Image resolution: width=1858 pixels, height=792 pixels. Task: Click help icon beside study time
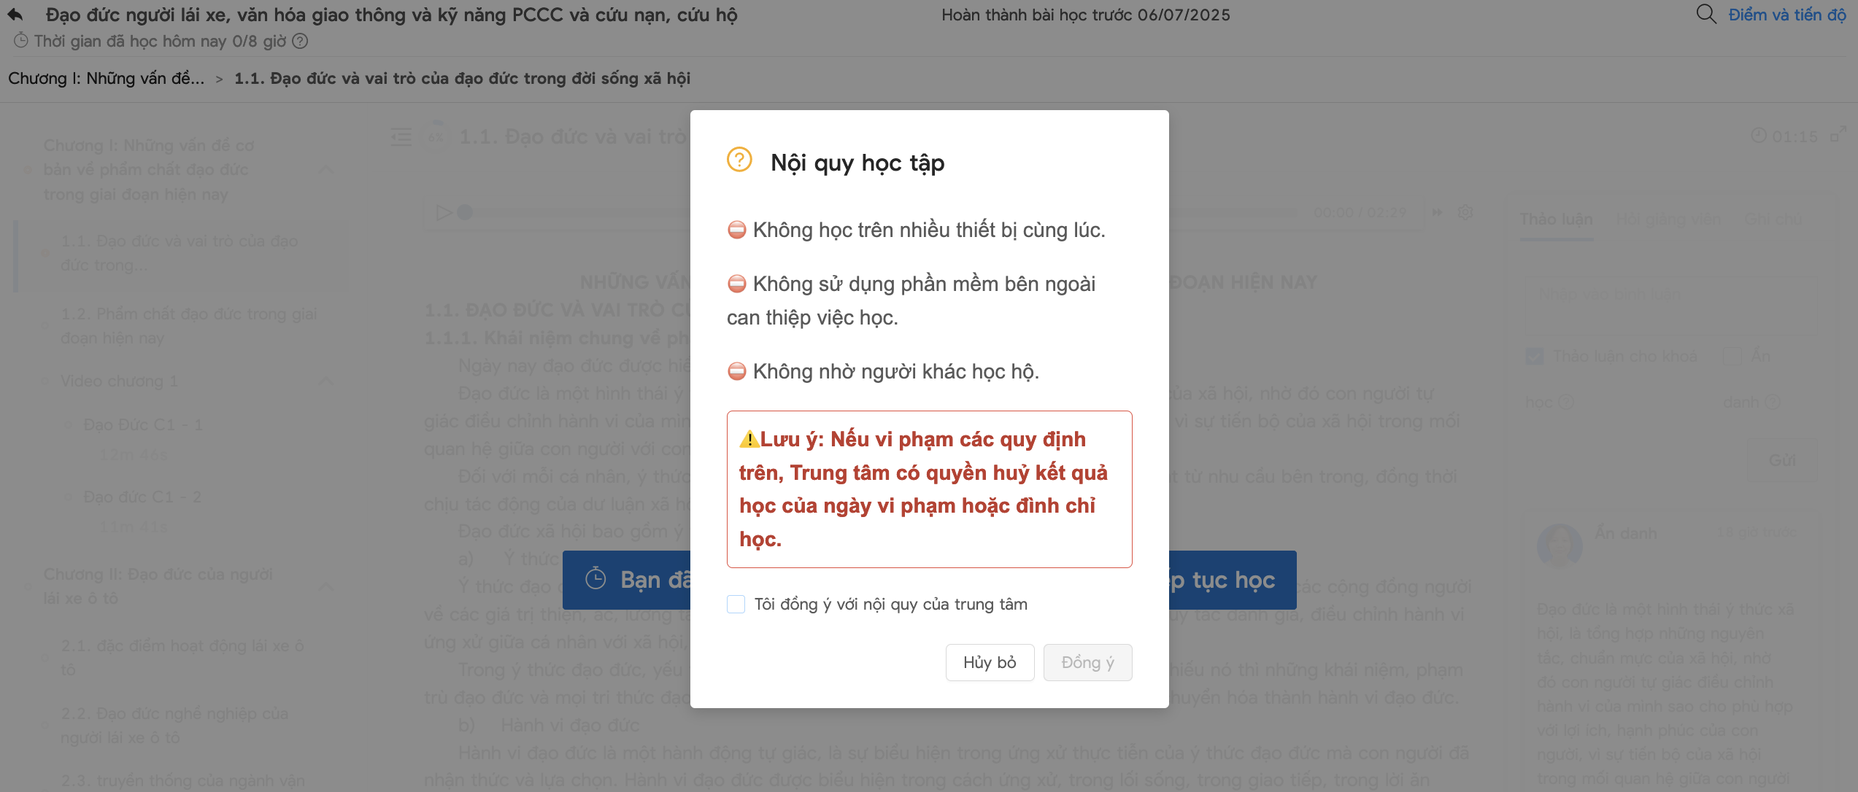tap(300, 42)
